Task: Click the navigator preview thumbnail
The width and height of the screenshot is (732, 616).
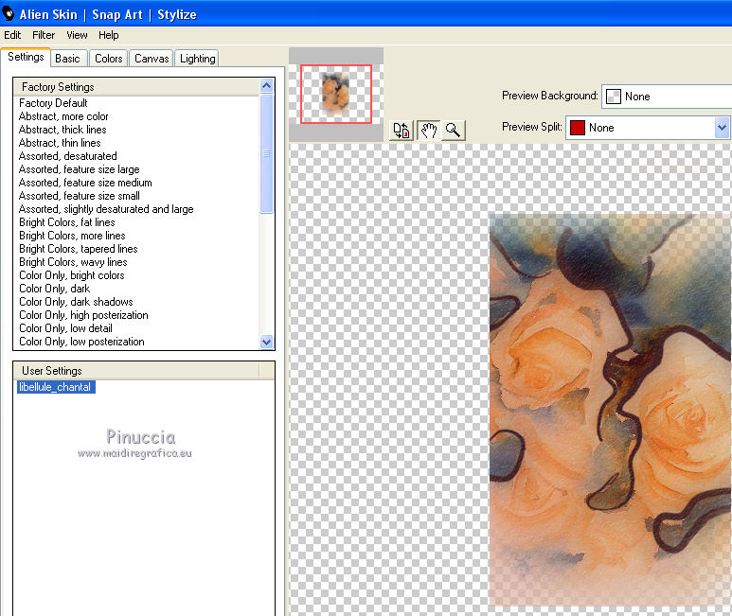Action: 336,94
